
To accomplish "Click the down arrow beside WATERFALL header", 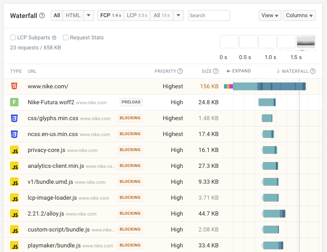I will tap(278, 71).
